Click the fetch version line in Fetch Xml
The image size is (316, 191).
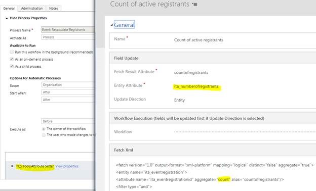point(215,165)
